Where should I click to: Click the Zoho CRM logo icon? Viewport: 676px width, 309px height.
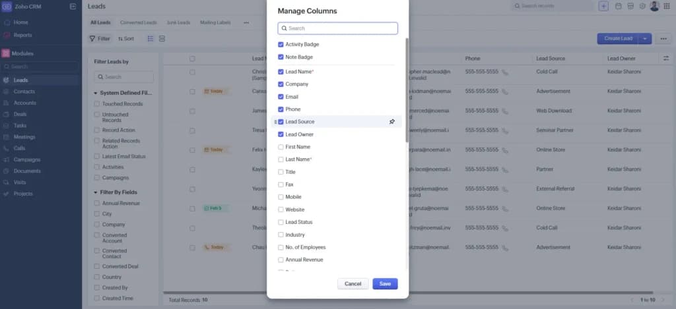point(7,7)
